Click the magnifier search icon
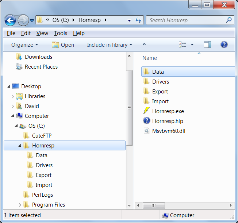238x223 pixels. 229,20
